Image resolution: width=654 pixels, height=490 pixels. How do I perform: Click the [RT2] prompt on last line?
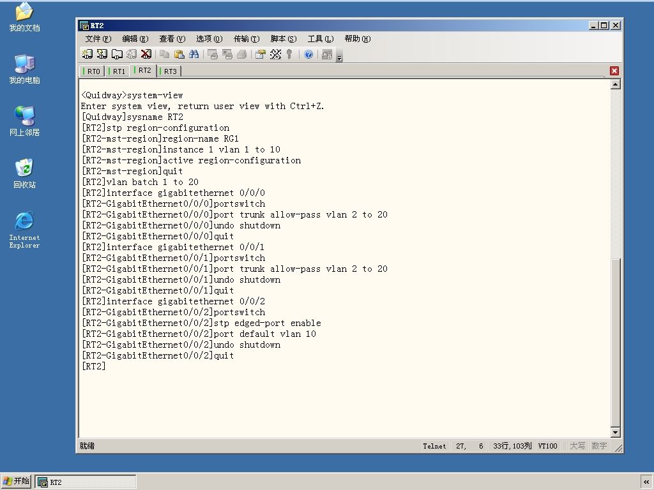point(93,366)
